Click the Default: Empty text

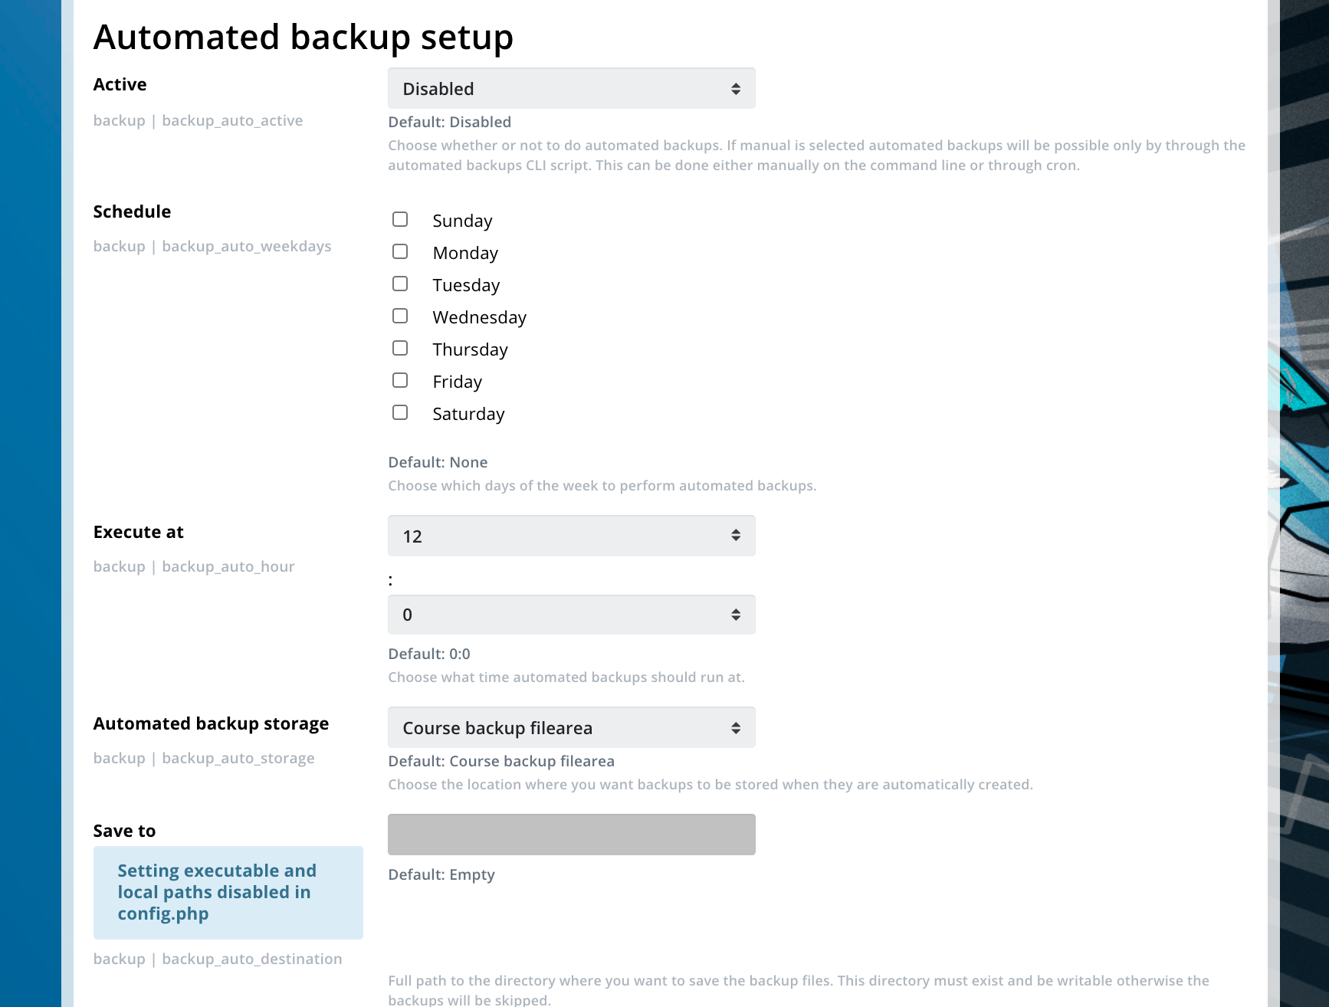pos(441,874)
